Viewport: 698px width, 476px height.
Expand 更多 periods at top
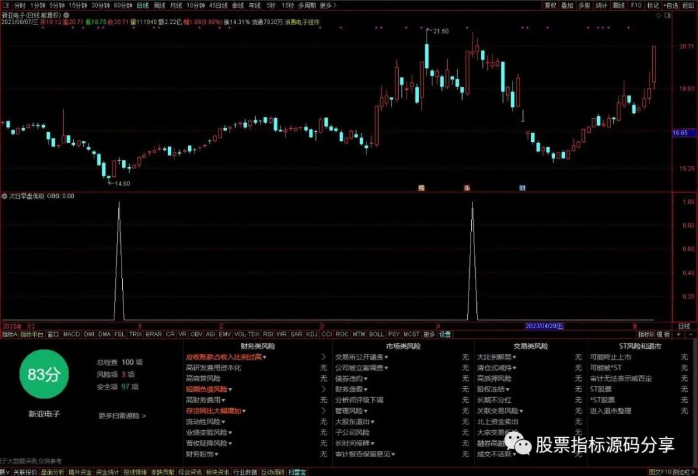328,5
